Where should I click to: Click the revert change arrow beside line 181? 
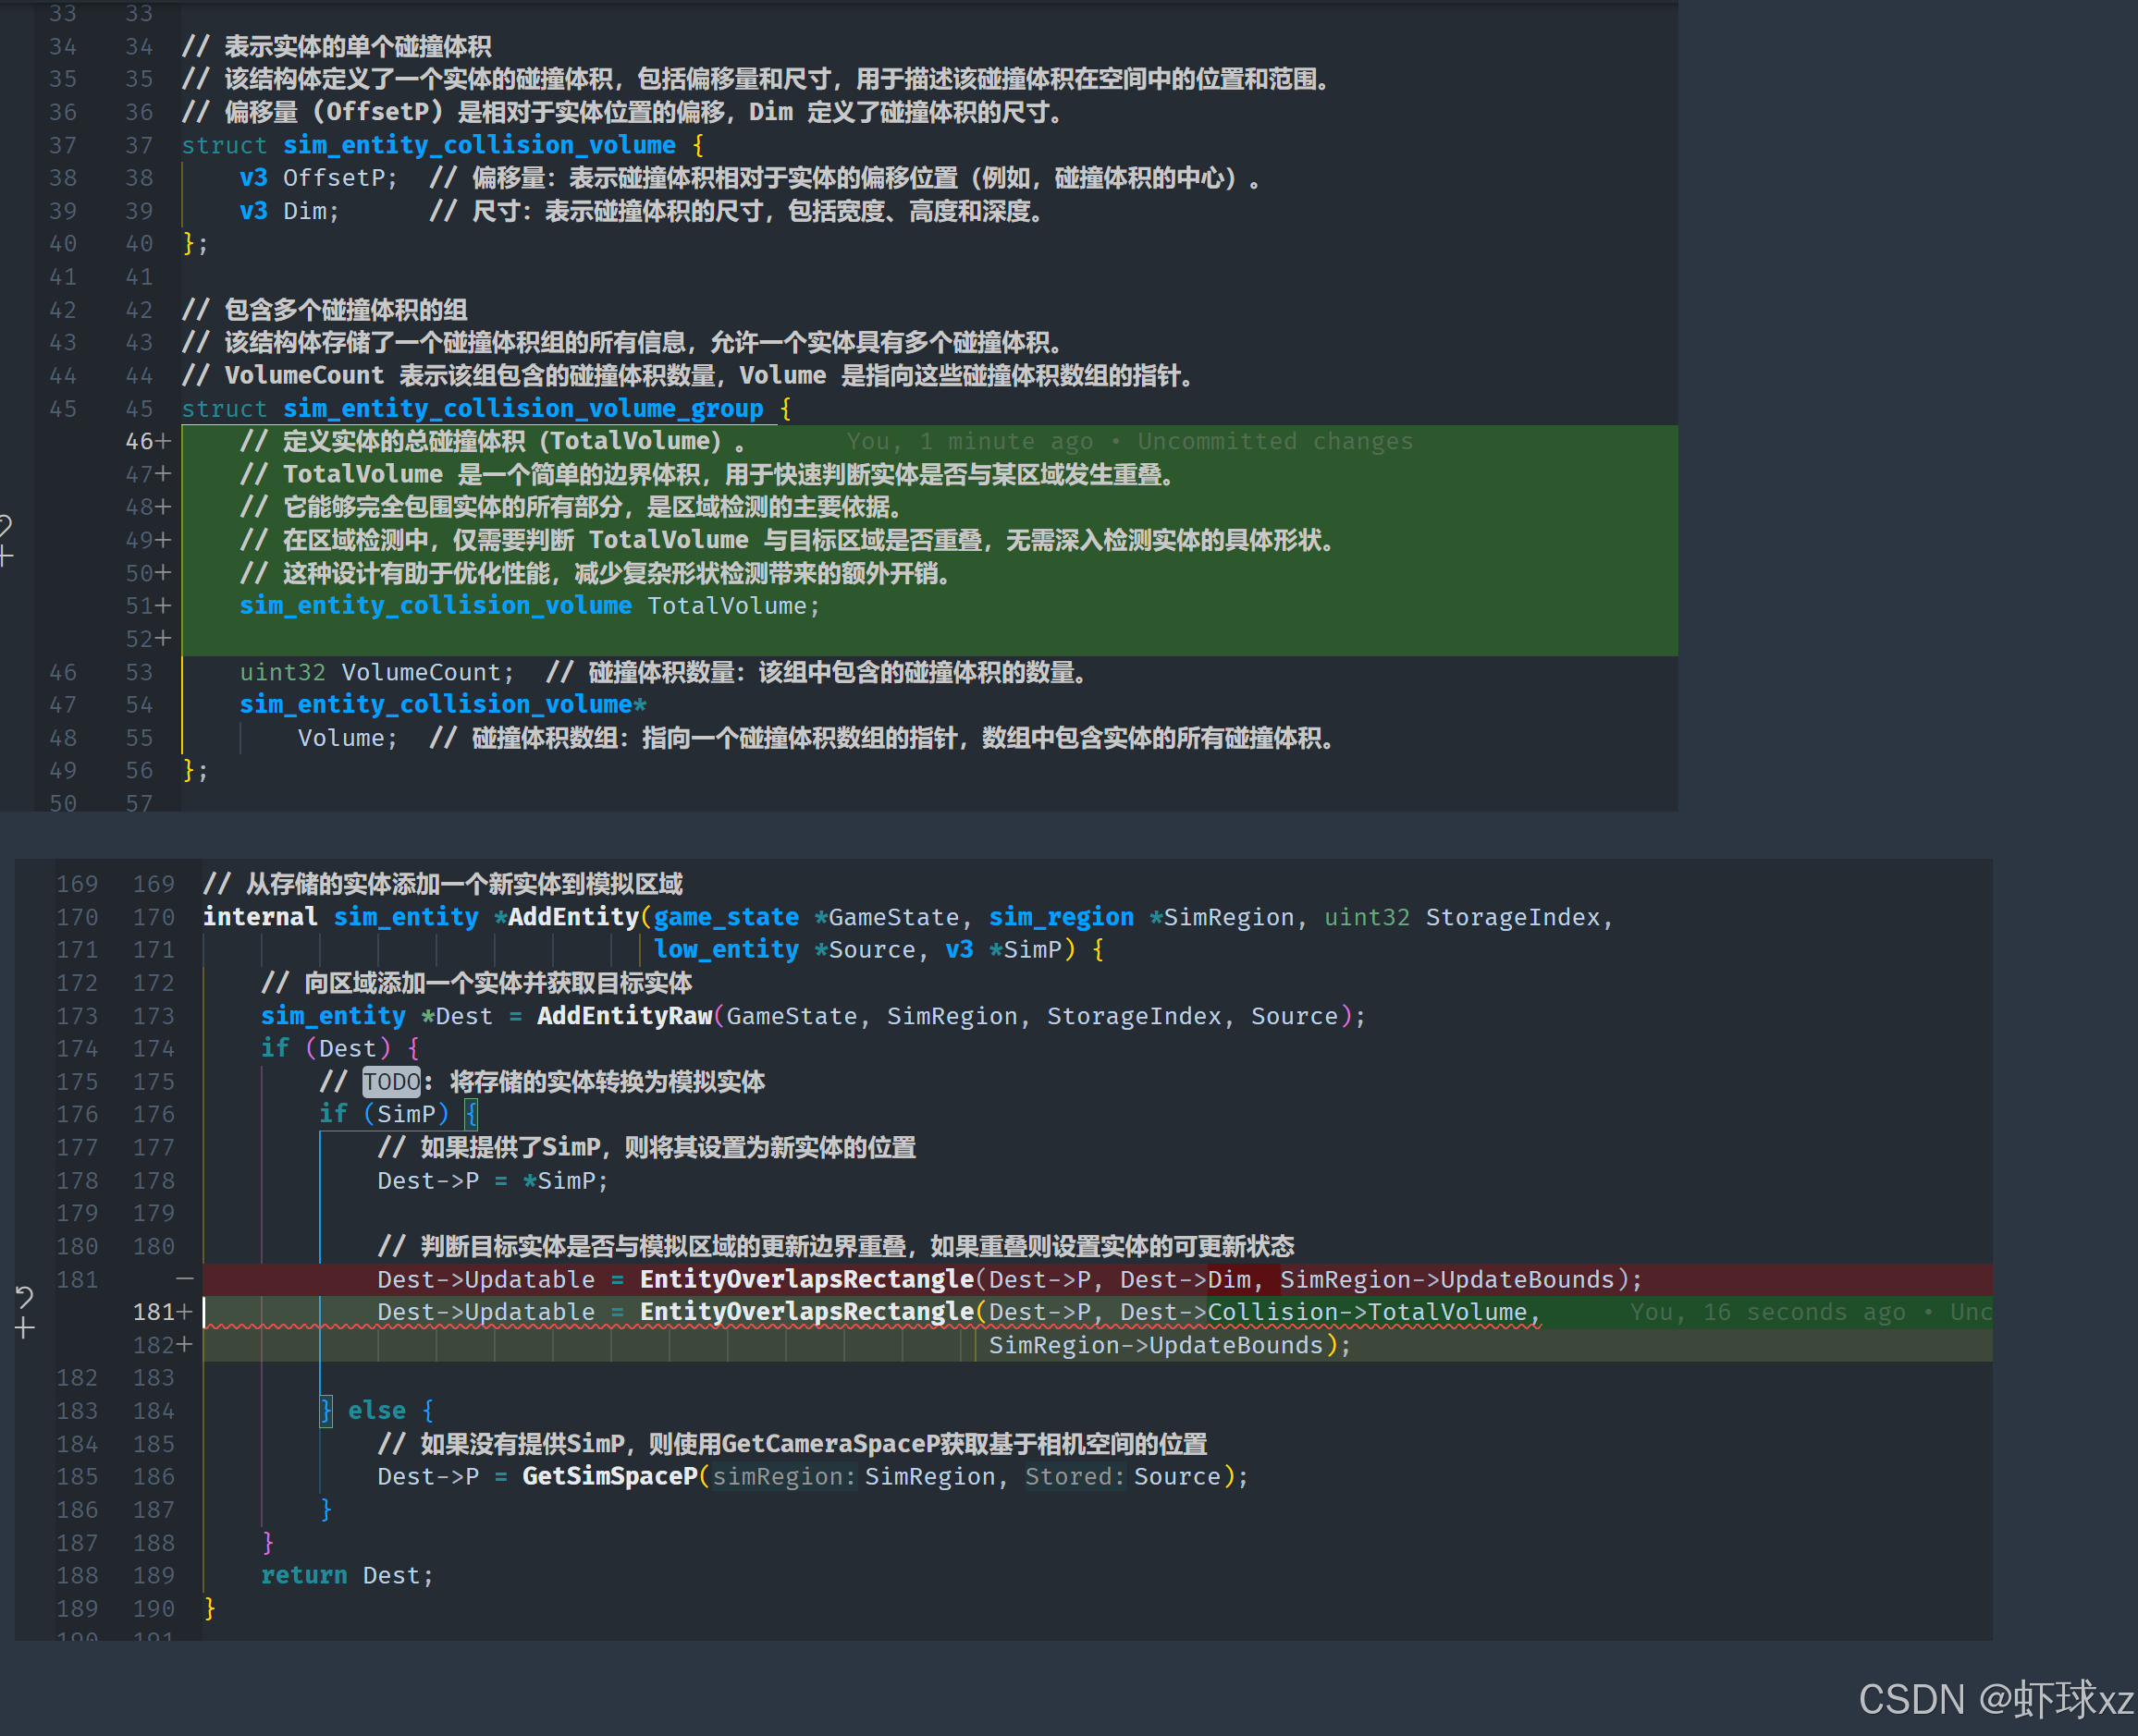point(25,1297)
